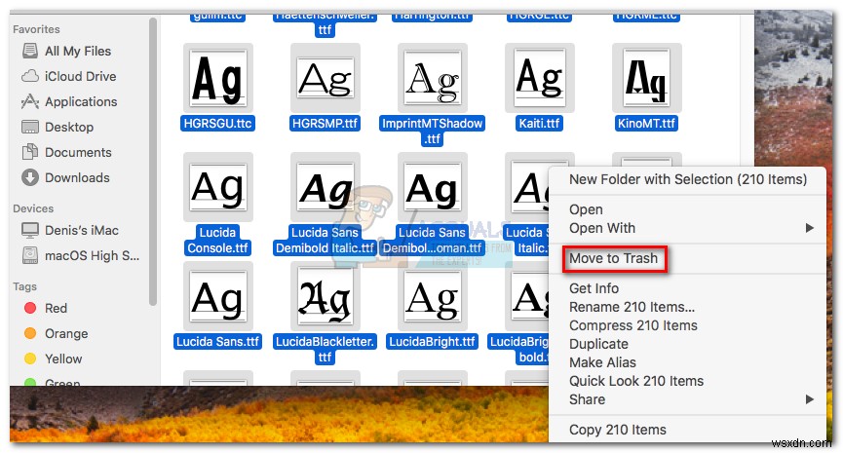Screen dimensions: 843x453
Task: Open Applications folder in sidebar
Action: pos(80,101)
